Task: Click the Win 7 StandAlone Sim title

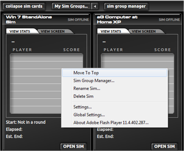Action: click(x=29, y=20)
